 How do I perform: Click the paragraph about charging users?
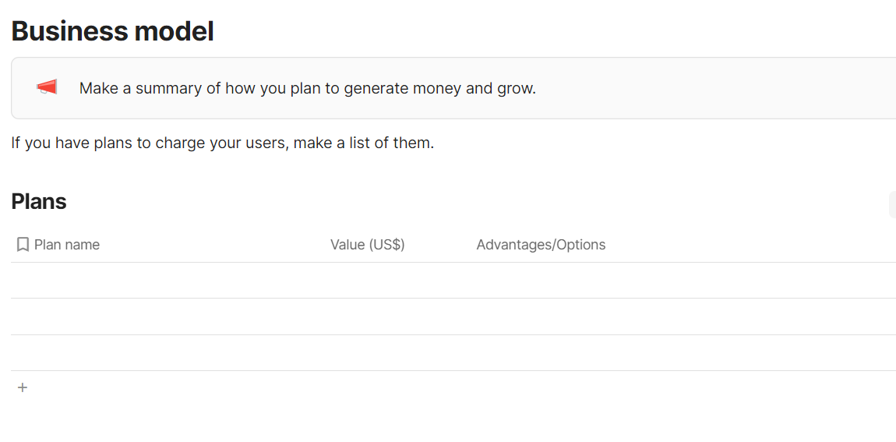click(222, 143)
